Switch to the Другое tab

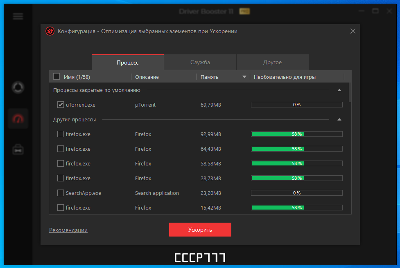coord(272,62)
